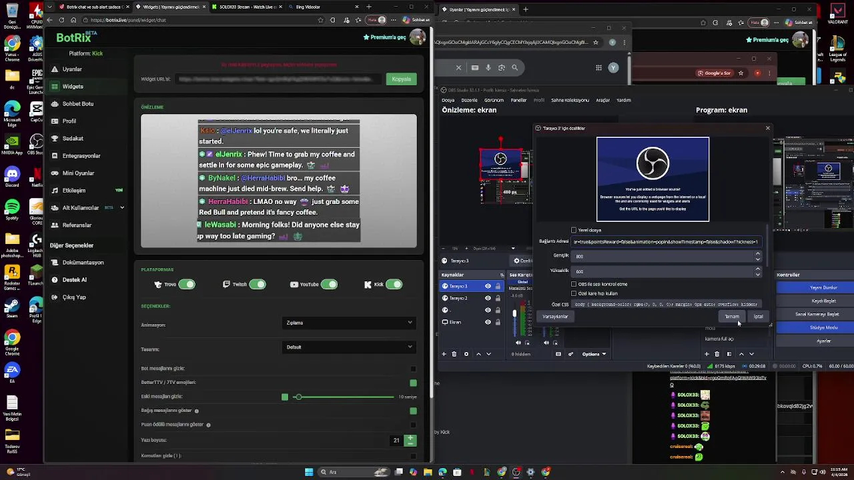Check Yerel dosya checkbox in OBS dialog
This screenshot has width=854, height=480.
(x=574, y=230)
